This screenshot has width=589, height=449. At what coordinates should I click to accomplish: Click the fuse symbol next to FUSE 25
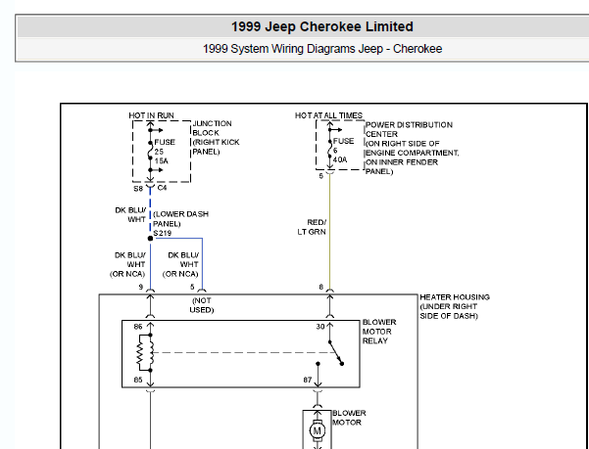[150, 152]
